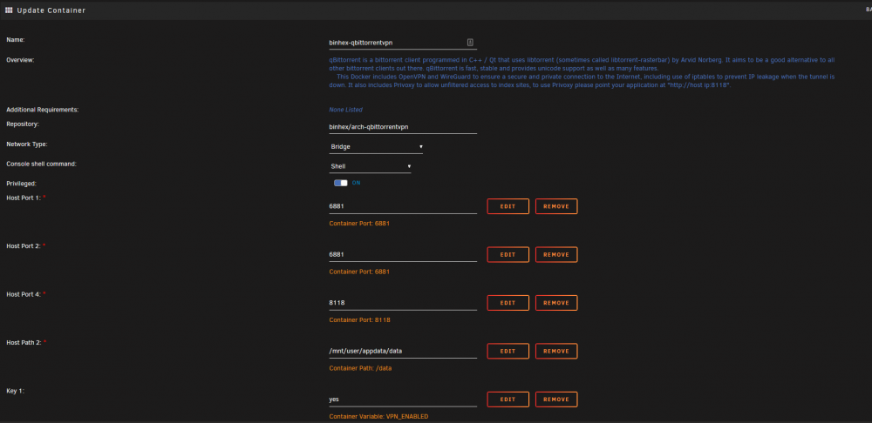Click the Host Port 2 value field

click(x=403, y=255)
